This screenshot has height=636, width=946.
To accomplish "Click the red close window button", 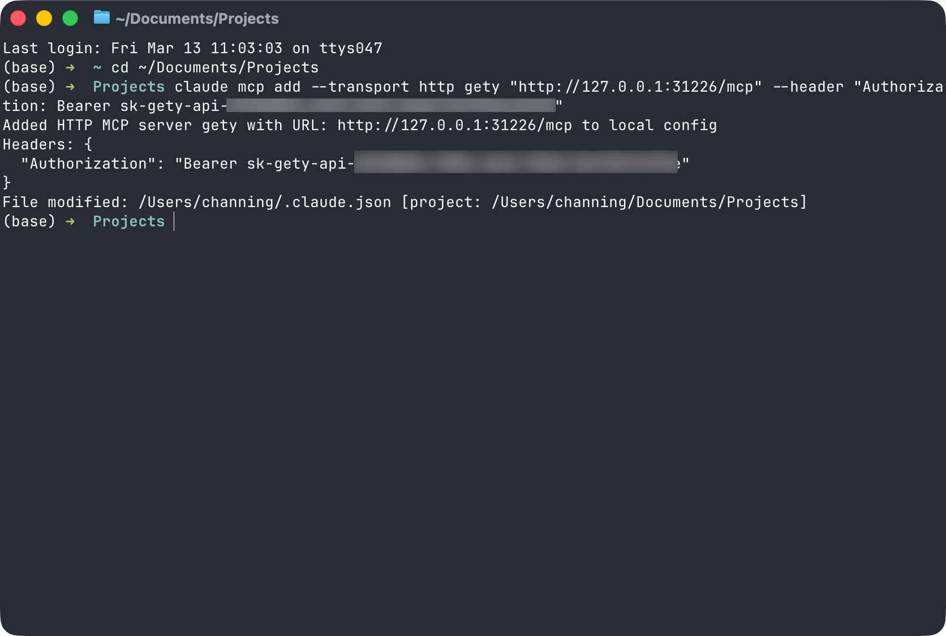I will click(x=18, y=18).
